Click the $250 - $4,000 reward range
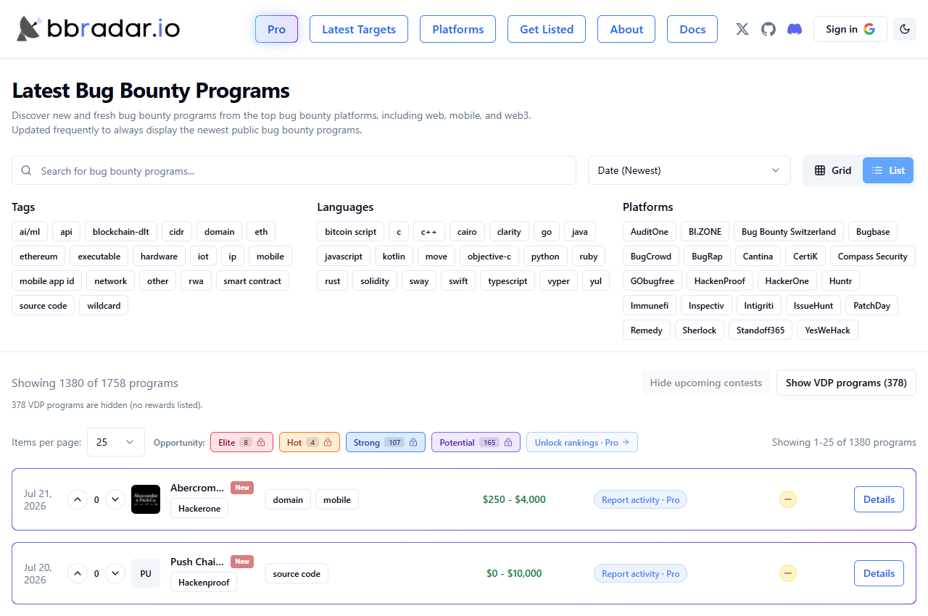928x616 pixels. point(514,499)
